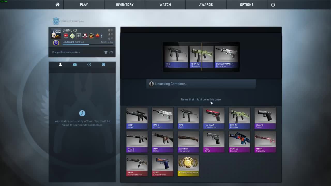Click the 'Rank 24 + Drop' text
Image resolution: width=331 pixels, height=186 pixels.
(x=107, y=42)
